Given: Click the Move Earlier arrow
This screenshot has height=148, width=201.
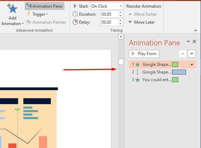Looking at the screenshot, I should 130,14.
